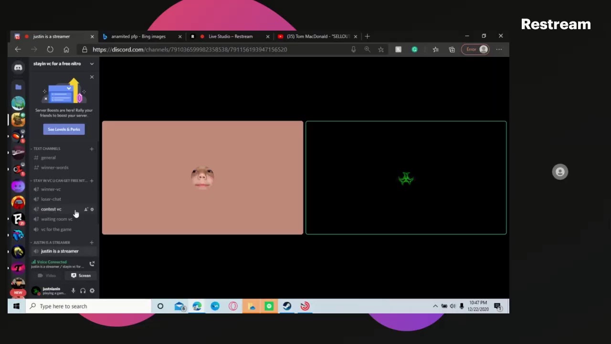Open User Settings gear beside justnianin

click(x=92, y=290)
